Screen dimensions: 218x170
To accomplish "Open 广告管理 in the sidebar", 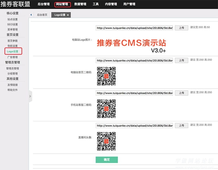I will (x=13, y=57).
